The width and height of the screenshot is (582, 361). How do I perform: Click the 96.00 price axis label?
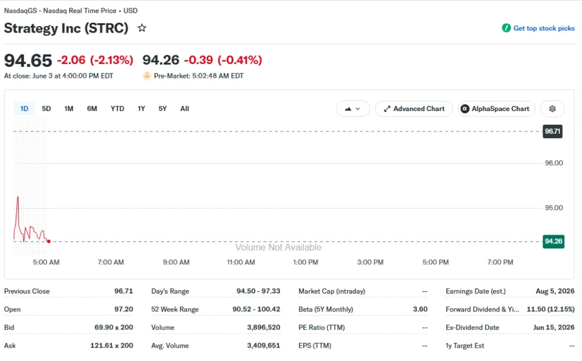click(553, 163)
